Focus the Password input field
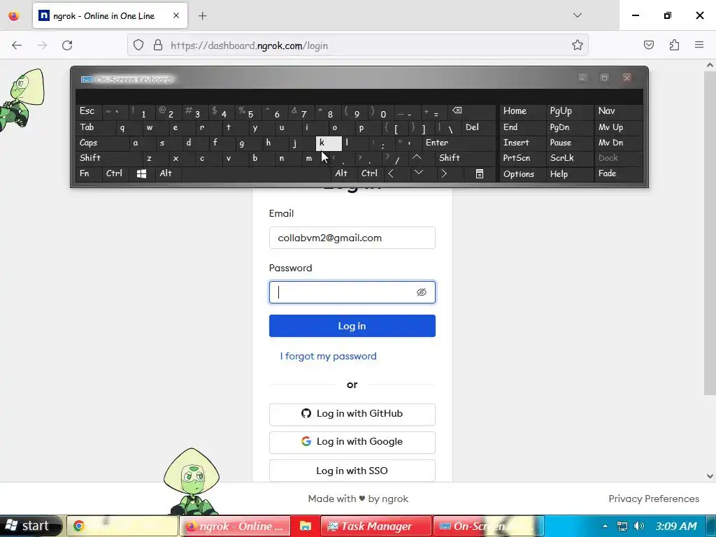Image resolution: width=716 pixels, height=537 pixels. tap(352, 292)
